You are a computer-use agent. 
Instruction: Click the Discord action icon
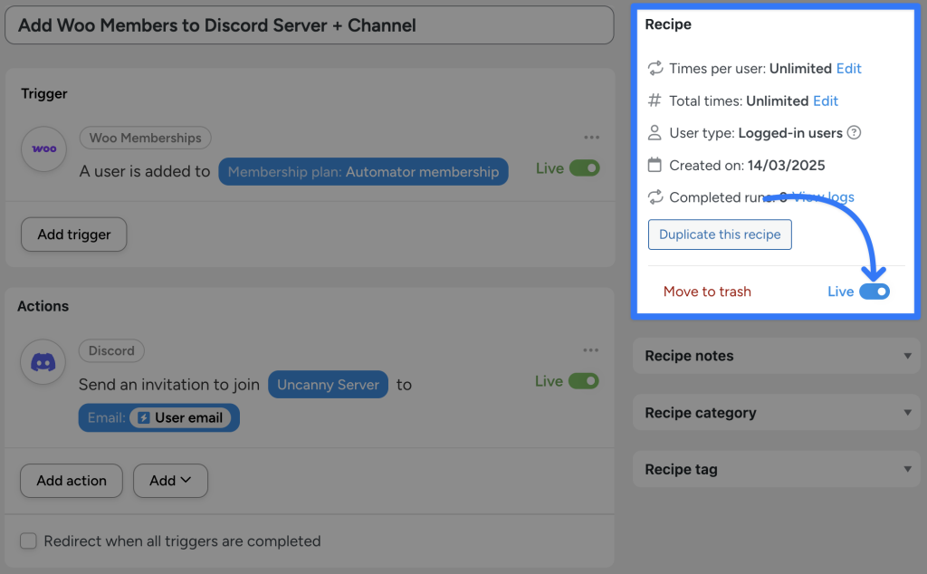43,362
